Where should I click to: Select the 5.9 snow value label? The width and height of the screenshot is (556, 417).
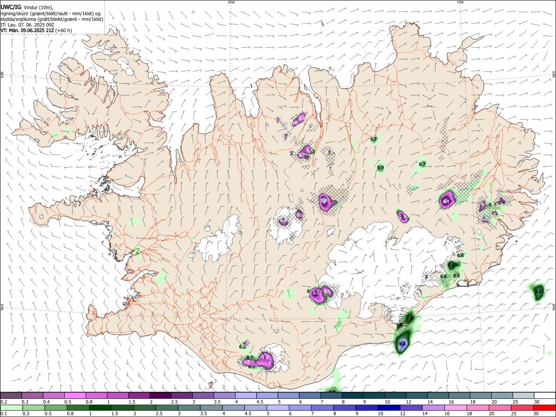tap(324, 201)
